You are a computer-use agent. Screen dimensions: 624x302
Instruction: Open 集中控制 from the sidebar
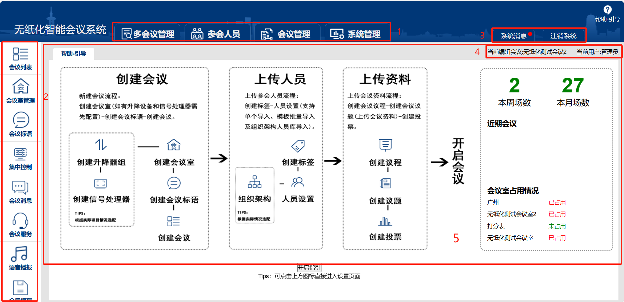pyautogui.click(x=21, y=154)
